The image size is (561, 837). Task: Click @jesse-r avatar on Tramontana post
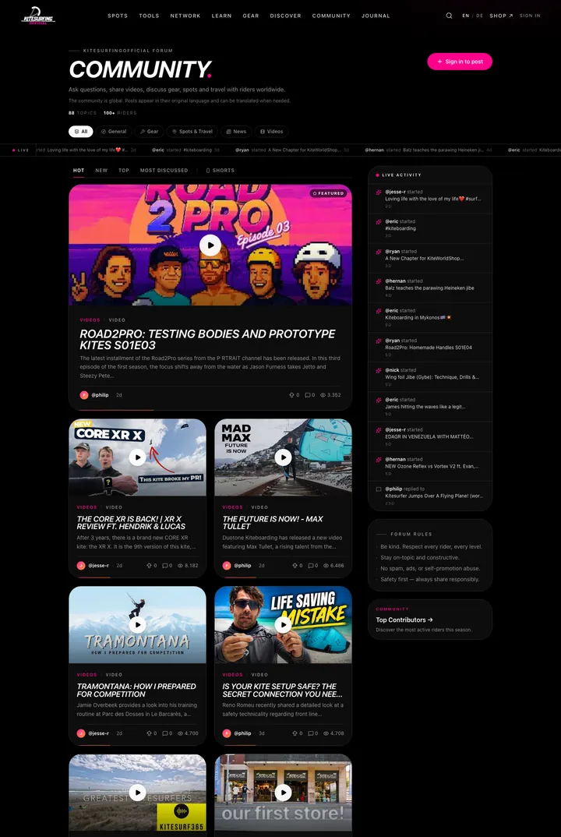click(80, 733)
